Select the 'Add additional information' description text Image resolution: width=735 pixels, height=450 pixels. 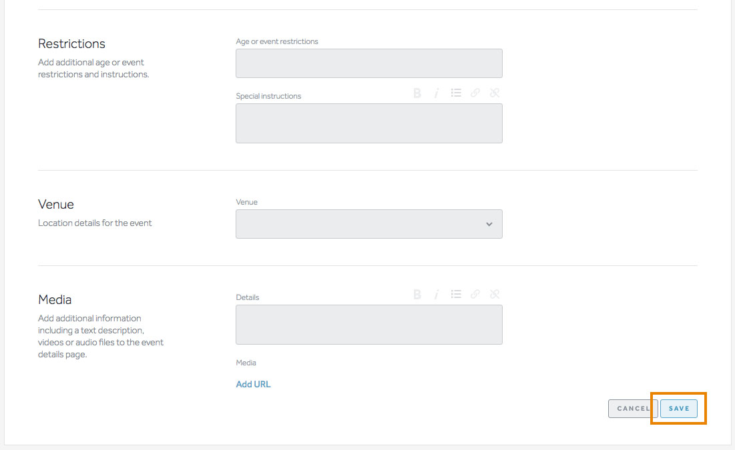click(x=101, y=336)
